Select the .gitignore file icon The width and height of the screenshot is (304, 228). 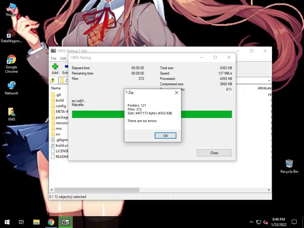53,140
